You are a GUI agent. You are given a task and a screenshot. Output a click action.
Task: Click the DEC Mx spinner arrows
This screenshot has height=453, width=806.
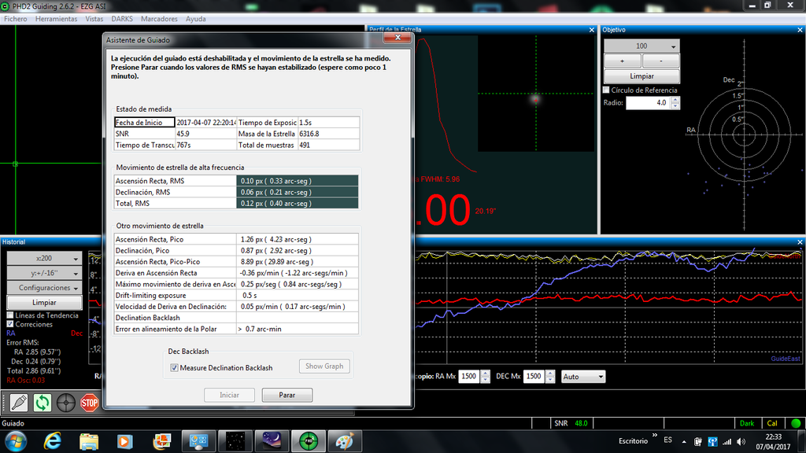tap(550, 377)
